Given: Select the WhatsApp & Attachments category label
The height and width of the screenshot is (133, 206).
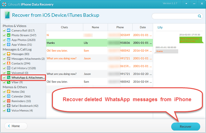Looking at the screenshot, I should pyautogui.click(x=28, y=78).
